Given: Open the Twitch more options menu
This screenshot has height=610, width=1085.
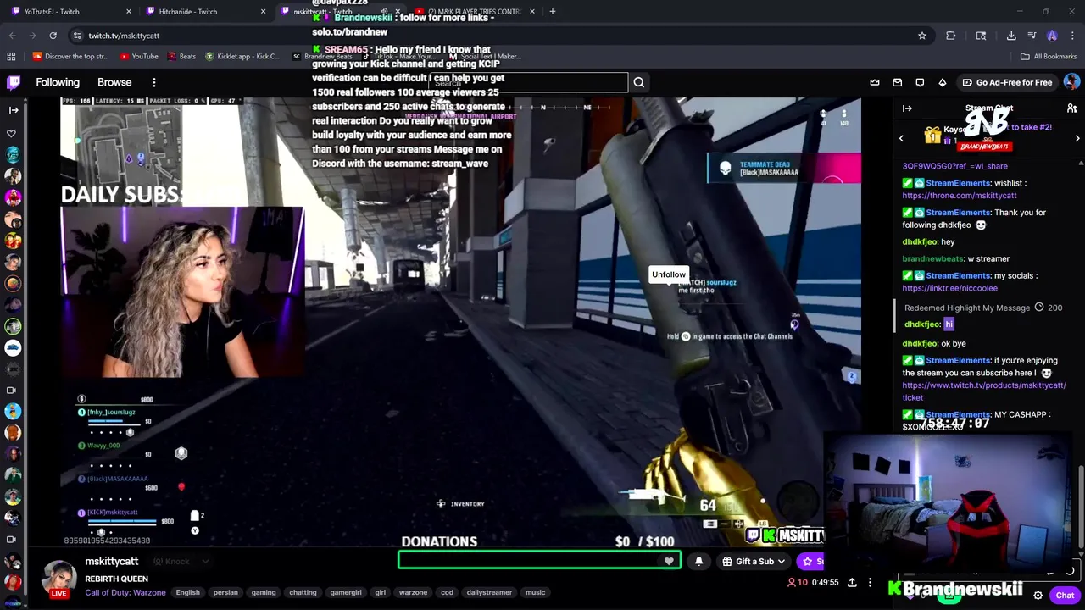Looking at the screenshot, I should (x=154, y=82).
